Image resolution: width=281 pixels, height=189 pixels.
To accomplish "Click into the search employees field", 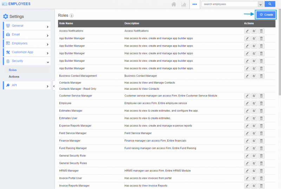I will point(229,5).
